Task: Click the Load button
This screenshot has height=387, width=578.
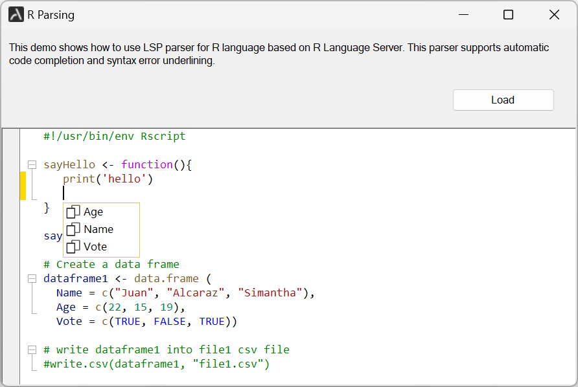Action: click(503, 100)
